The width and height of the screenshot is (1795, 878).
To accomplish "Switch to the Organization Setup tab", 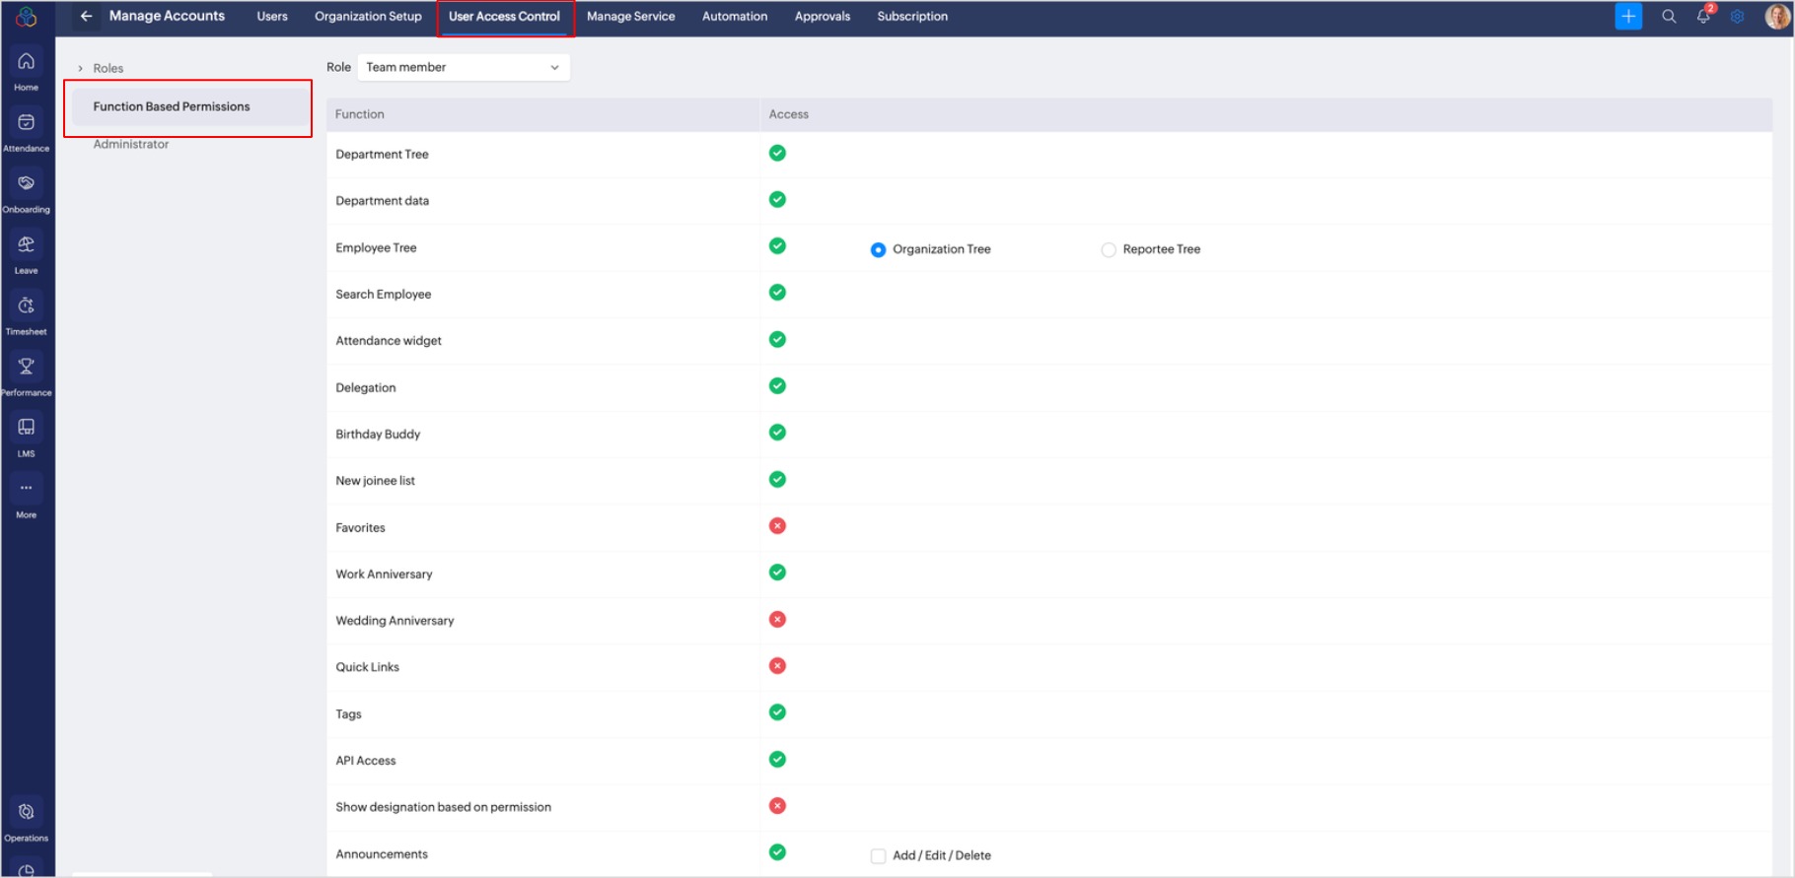I will pos(368,17).
